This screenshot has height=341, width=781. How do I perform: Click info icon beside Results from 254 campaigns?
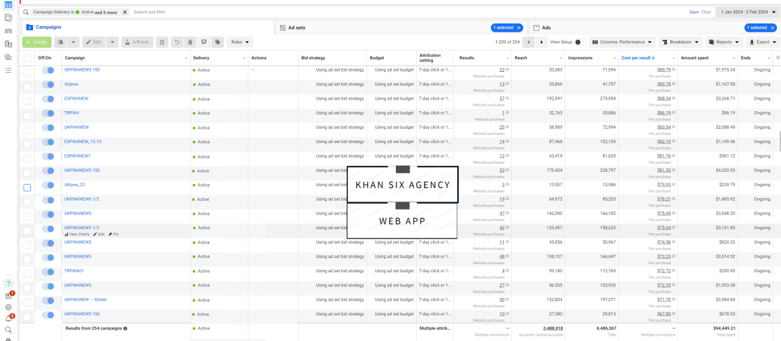pyautogui.click(x=125, y=329)
